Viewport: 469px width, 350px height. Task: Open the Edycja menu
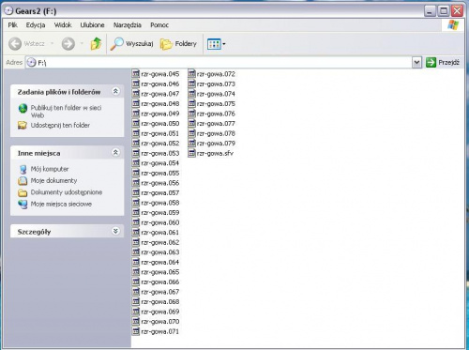pyautogui.click(x=36, y=25)
